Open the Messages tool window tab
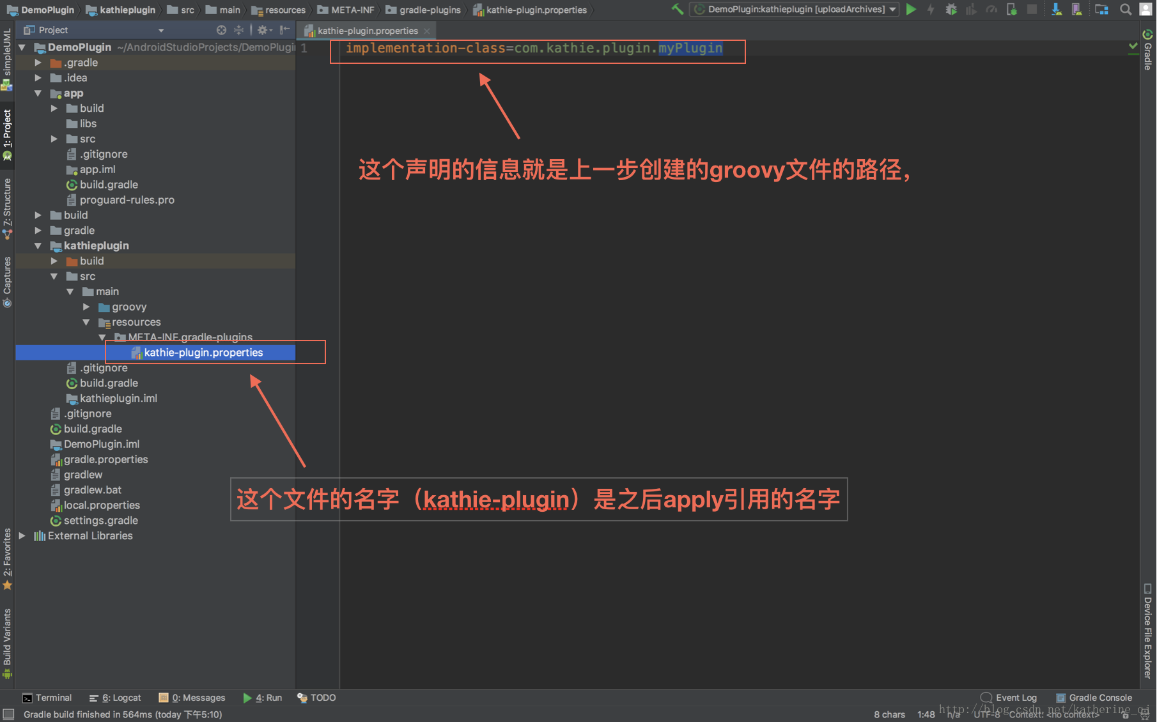1157x722 pixels. point(192,698)
